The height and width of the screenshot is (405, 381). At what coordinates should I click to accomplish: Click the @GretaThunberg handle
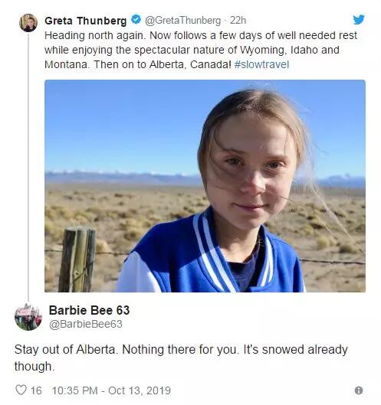click(x=183, y=21)
